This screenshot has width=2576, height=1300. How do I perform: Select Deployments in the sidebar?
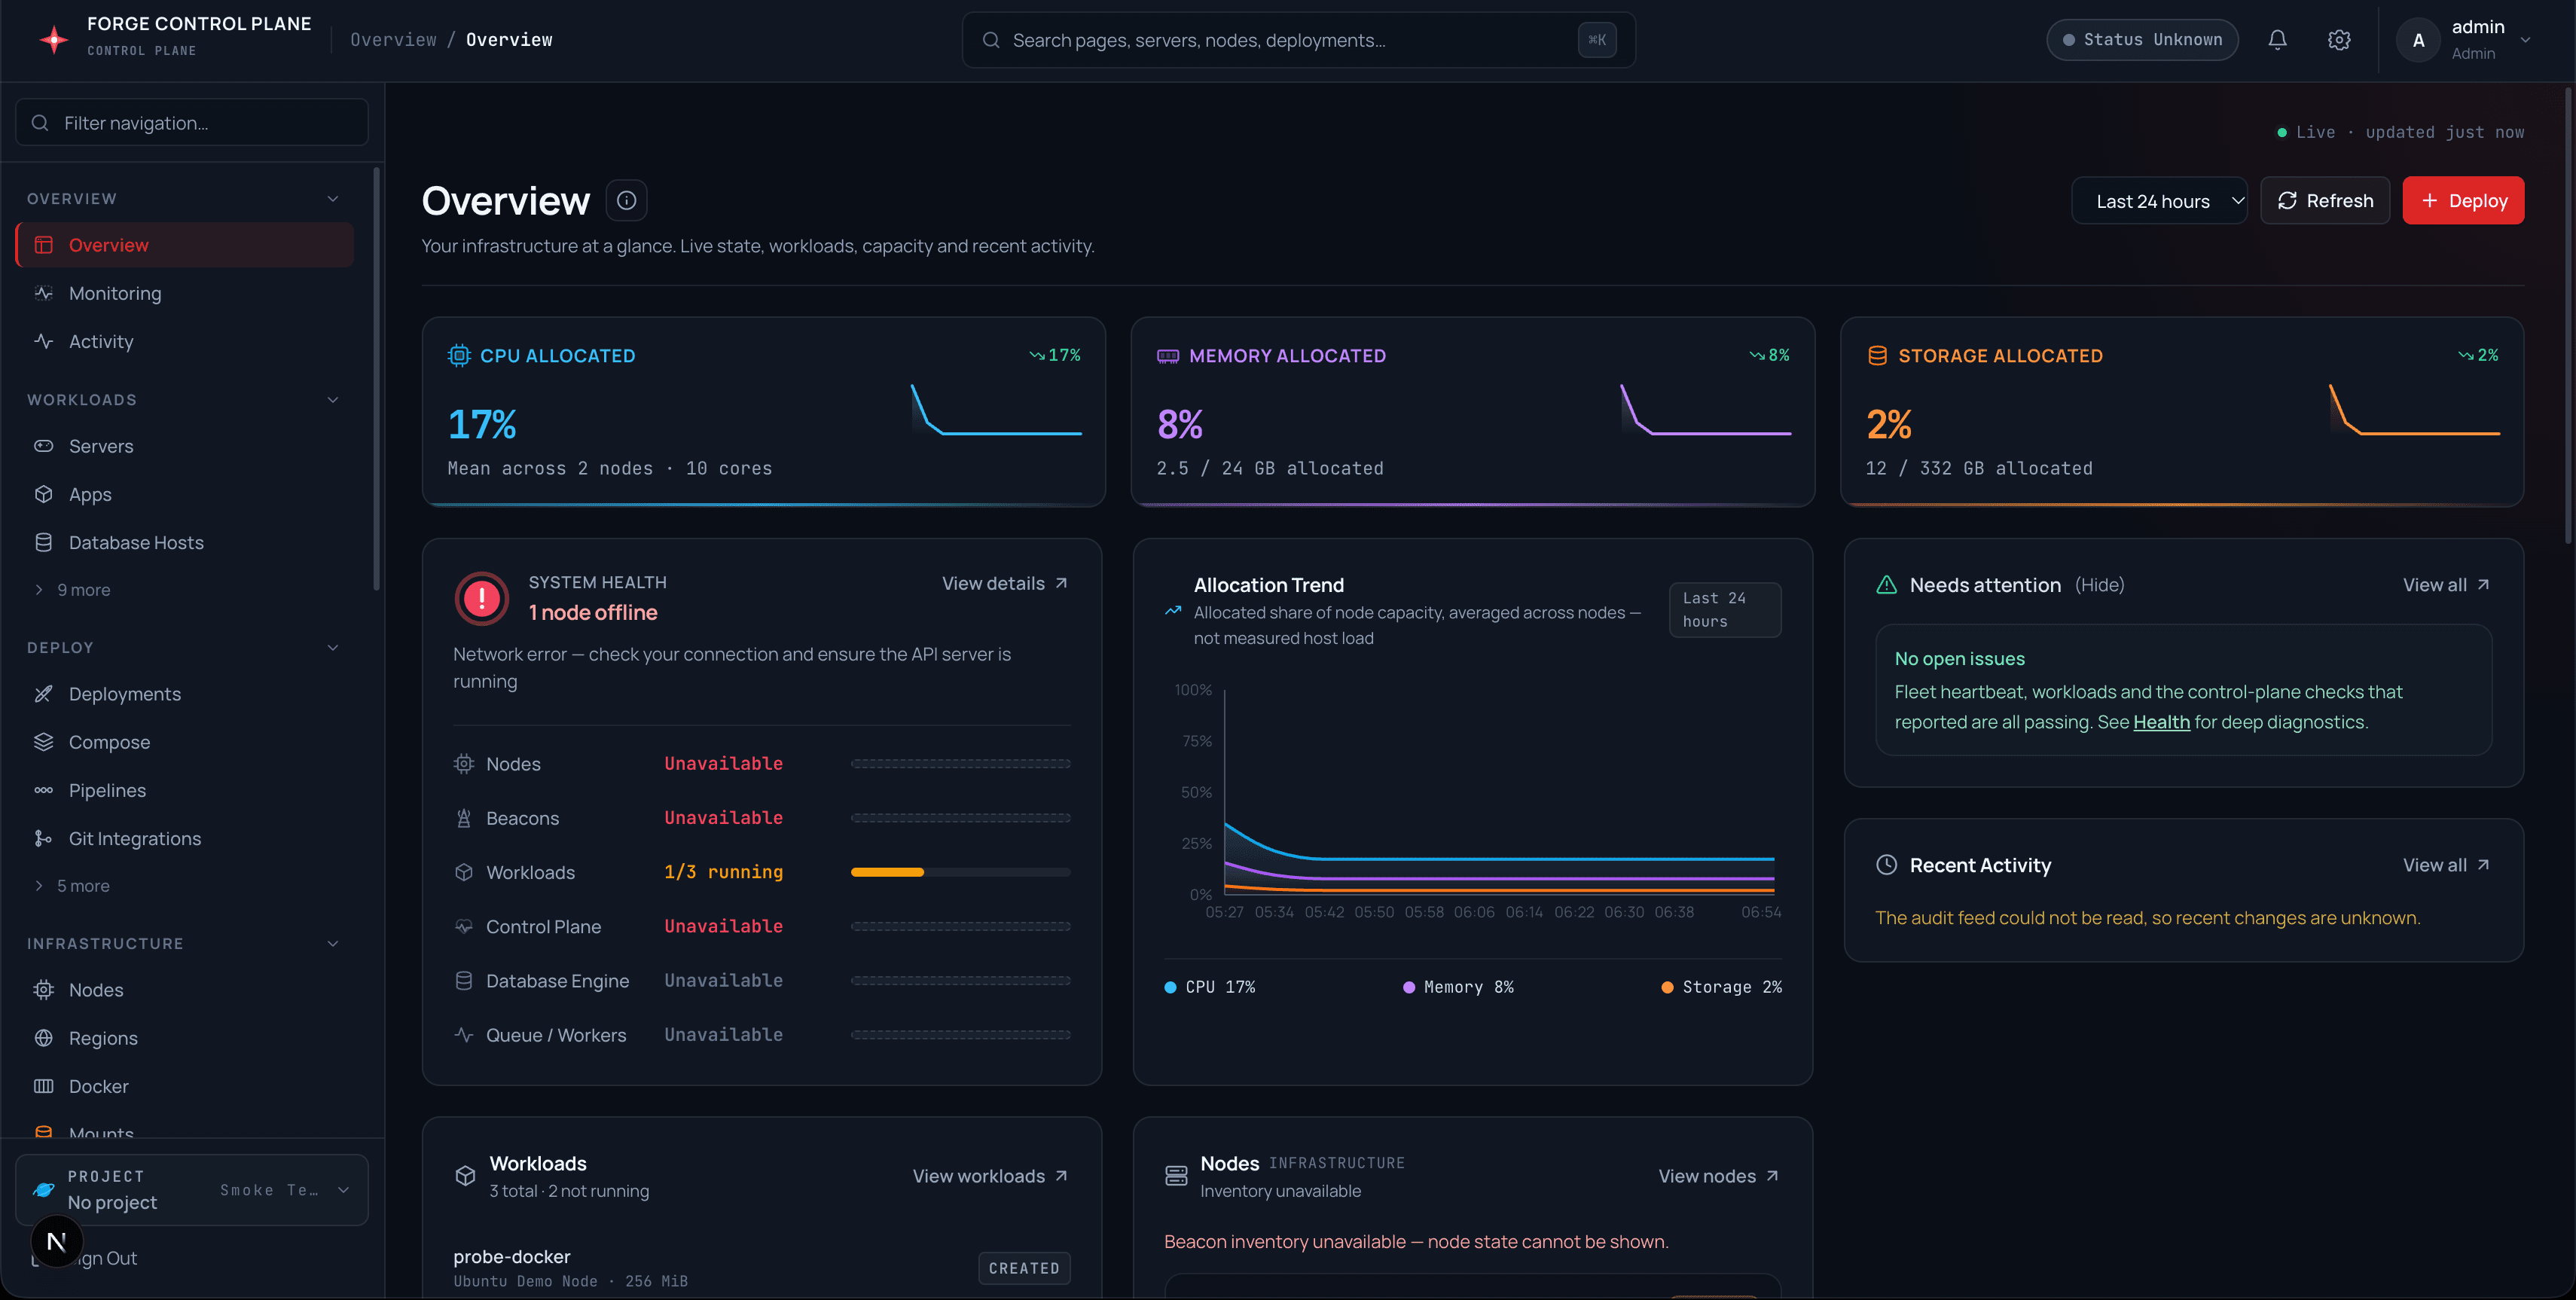(185, 694)
